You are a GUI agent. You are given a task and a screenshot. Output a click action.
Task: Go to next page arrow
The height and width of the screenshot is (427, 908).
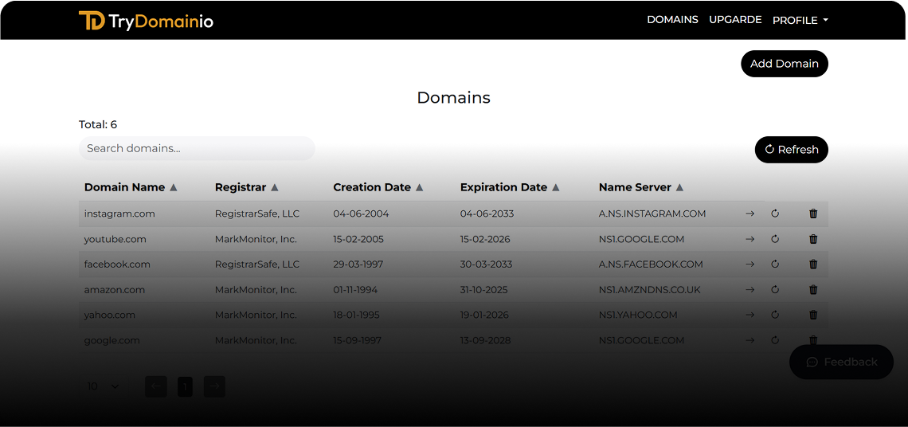pyautogui.click(x=214, y=386)
